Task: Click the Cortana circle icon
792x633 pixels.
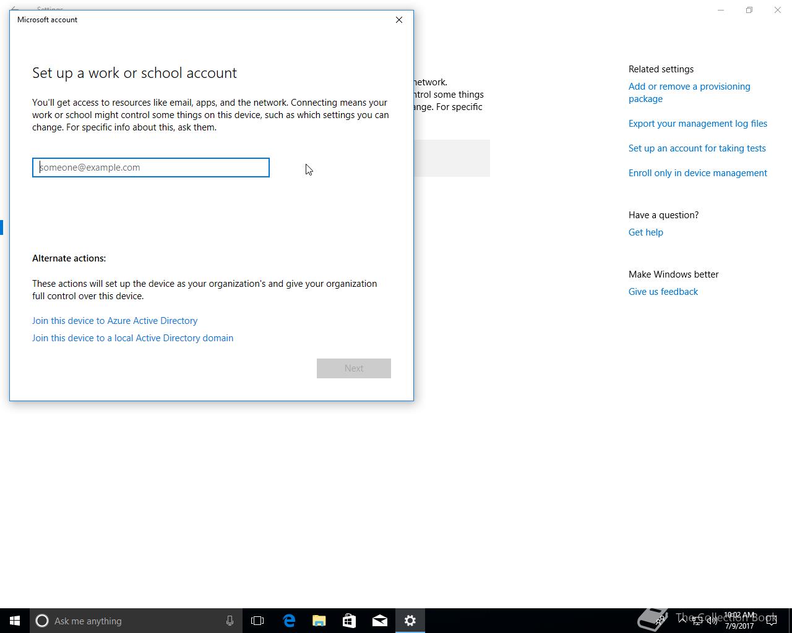Action: click(x=42, y=621)
